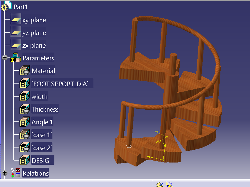Screen dimensions: 250x187
Task: Select the yz plane icon
Action: [x=16, y=32]
